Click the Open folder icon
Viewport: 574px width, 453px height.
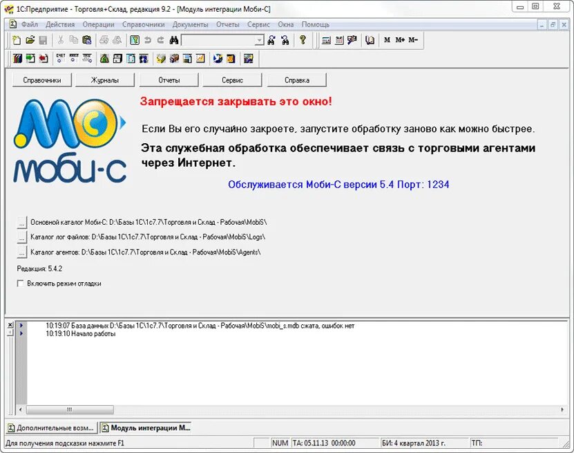(x=30, y=40)
